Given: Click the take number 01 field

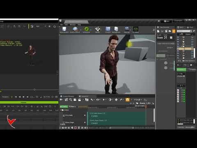Looking at the screenshot, I should click(165, 37).
